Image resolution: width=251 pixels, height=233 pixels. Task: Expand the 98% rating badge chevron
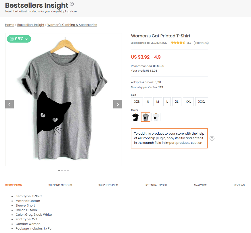26,39
